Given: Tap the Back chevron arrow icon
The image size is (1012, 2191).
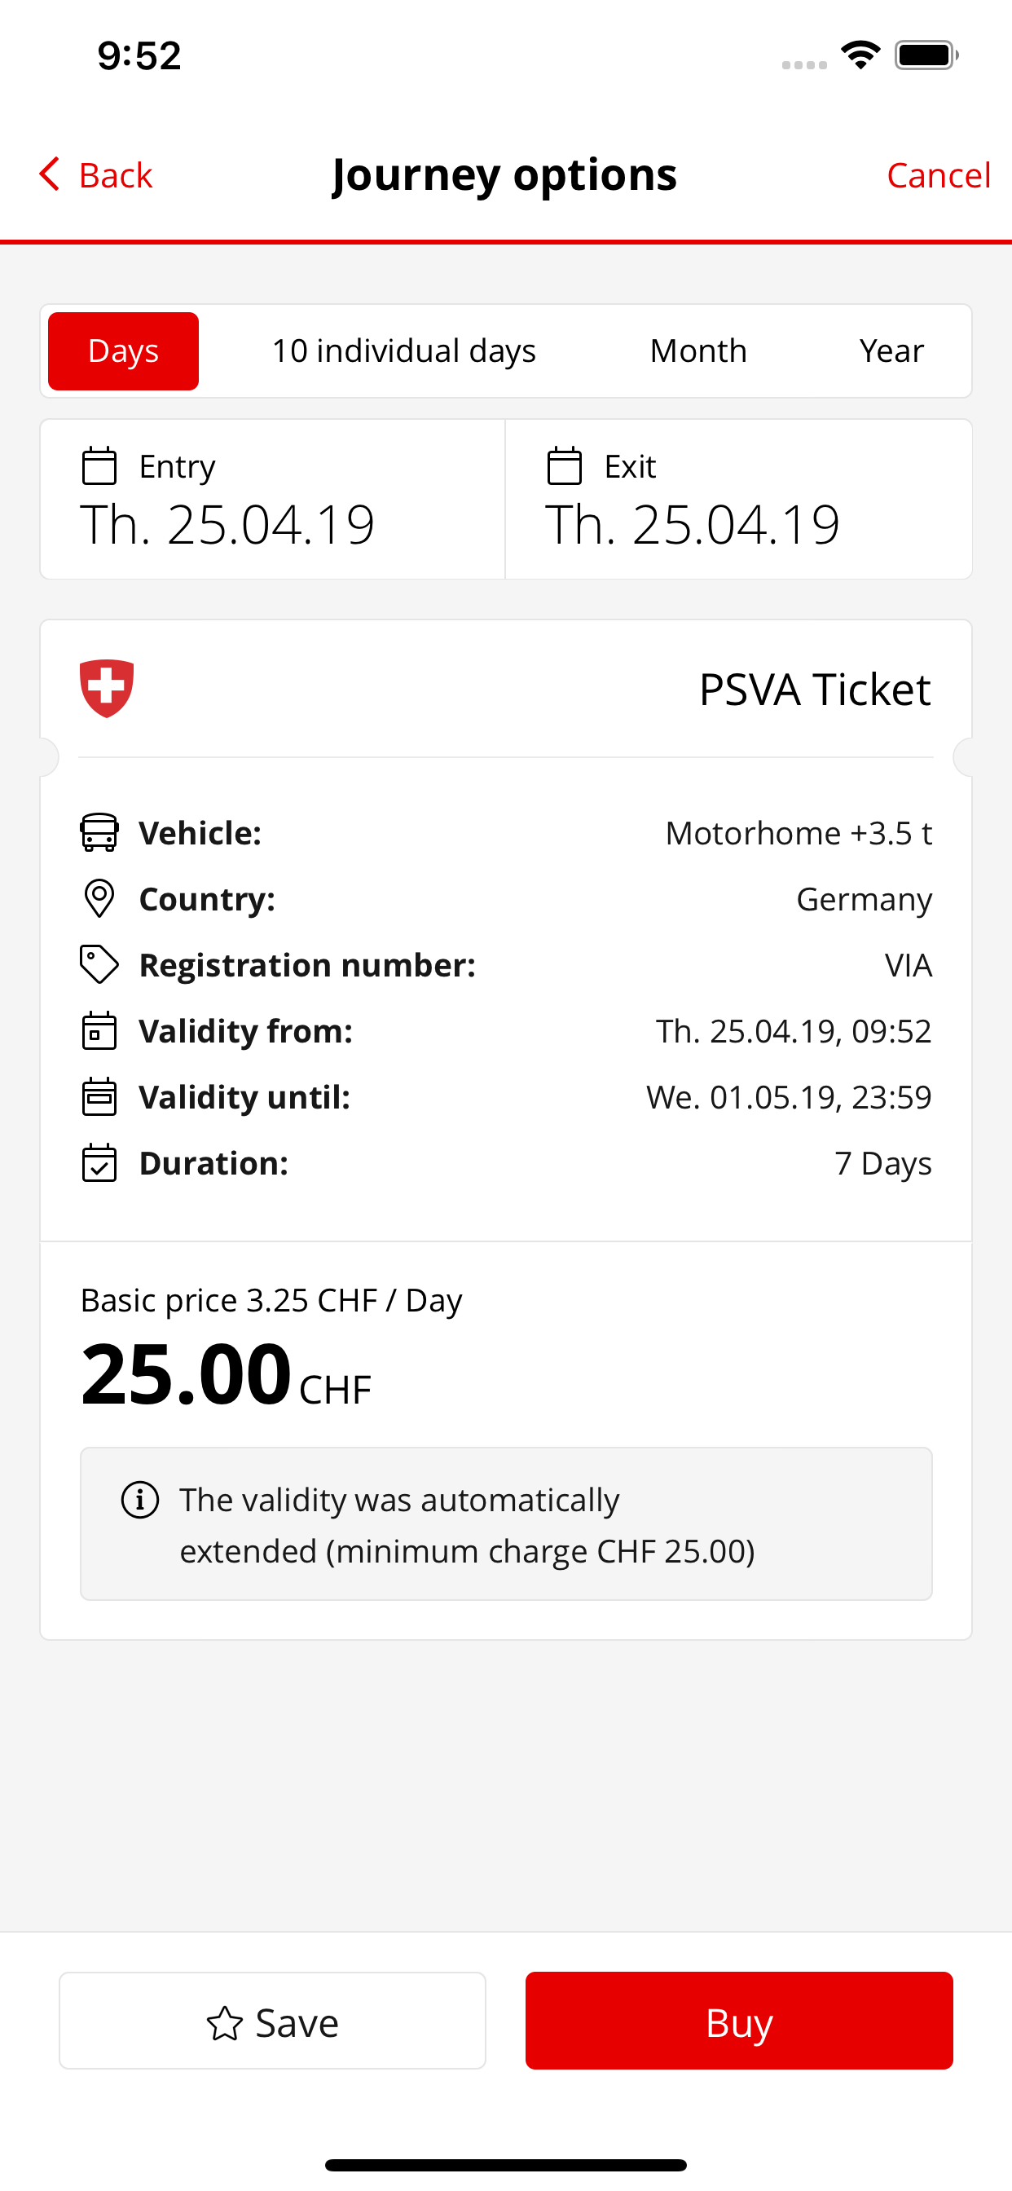Looking at the screenshot, I should pyautogui.click(x=50, y=174).
